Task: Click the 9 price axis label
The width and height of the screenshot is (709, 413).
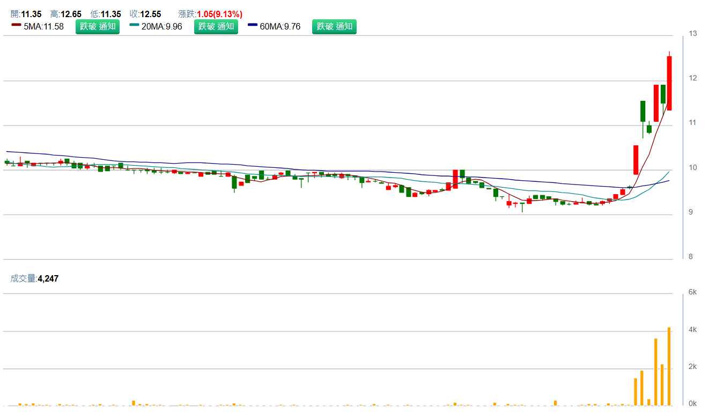Action: pos(691,212)
